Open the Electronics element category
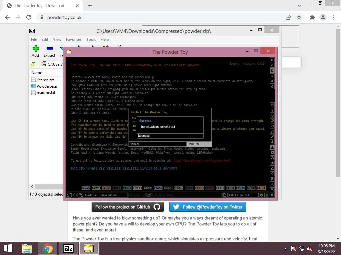Image resolution: width=341 pixels, height=255 pixels. click(x=272, y=110)
